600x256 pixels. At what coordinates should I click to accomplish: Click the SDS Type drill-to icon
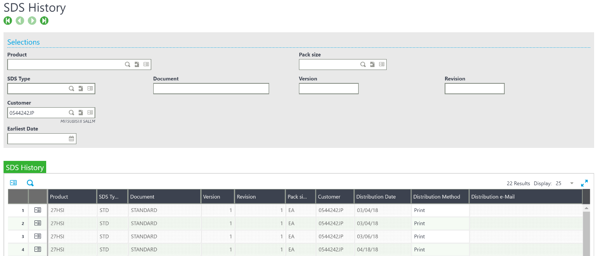pos(81,88)
